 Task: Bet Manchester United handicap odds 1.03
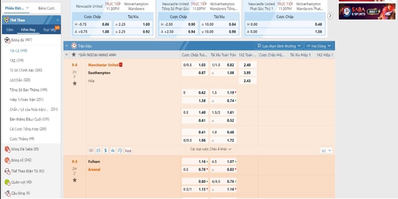coord(195,65)
